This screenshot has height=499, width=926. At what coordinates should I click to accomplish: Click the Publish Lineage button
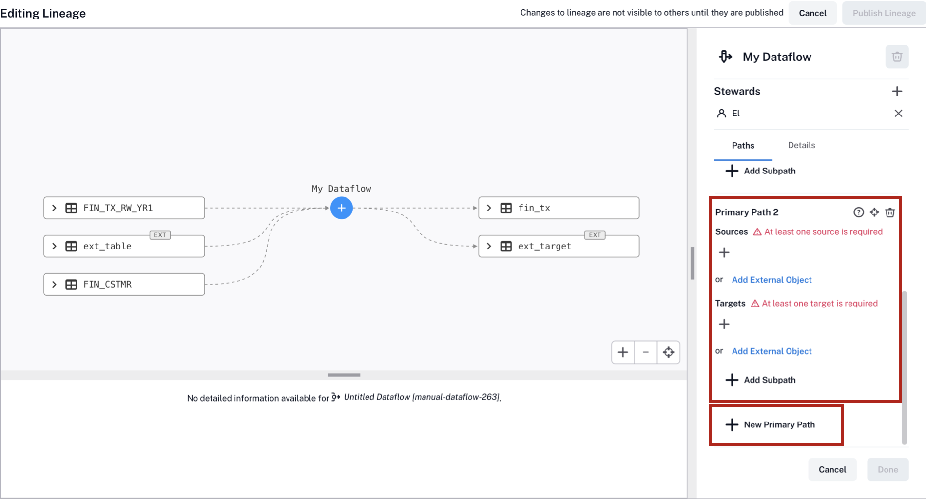coord(884,13)
